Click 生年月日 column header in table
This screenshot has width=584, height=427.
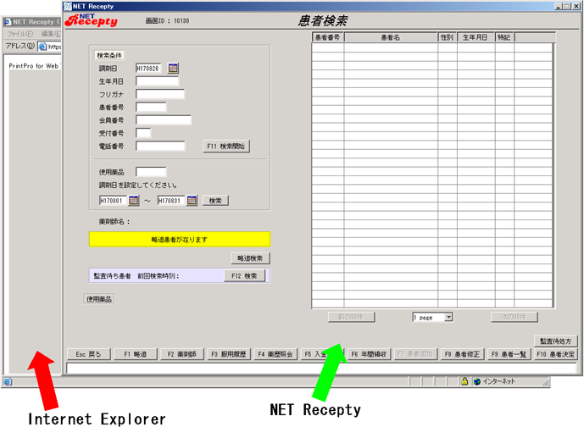click(x=476, y=37)
